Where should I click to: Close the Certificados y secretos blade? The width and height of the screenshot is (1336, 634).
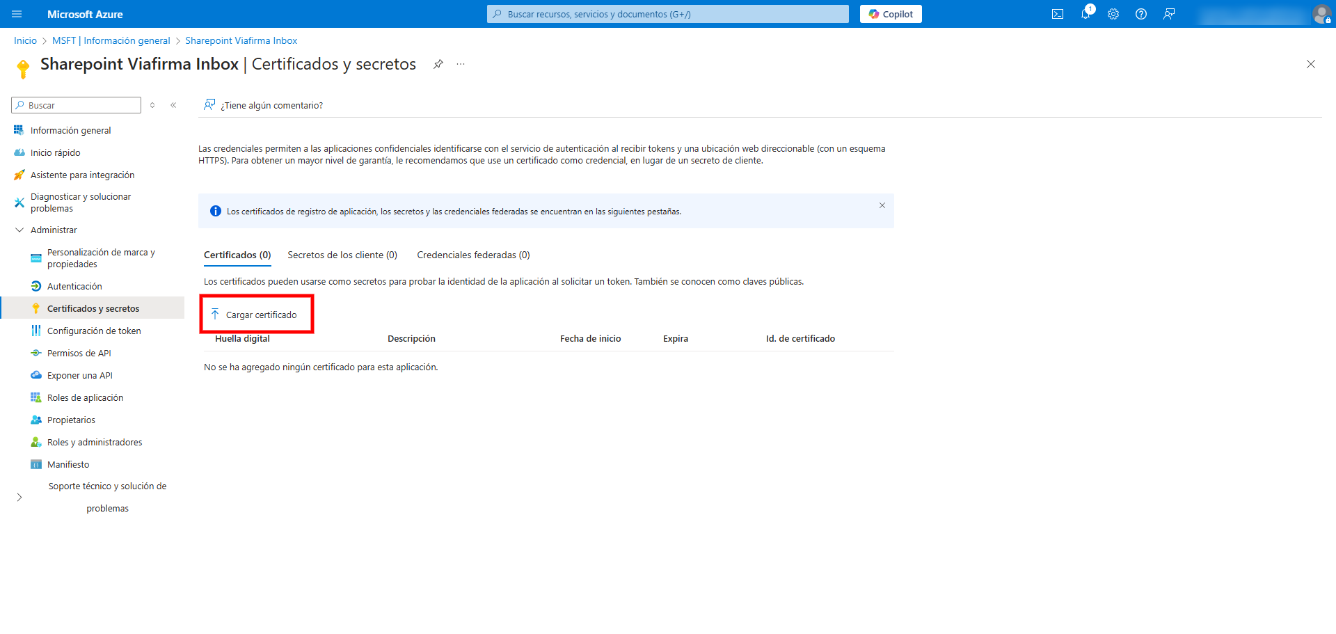1311,64
